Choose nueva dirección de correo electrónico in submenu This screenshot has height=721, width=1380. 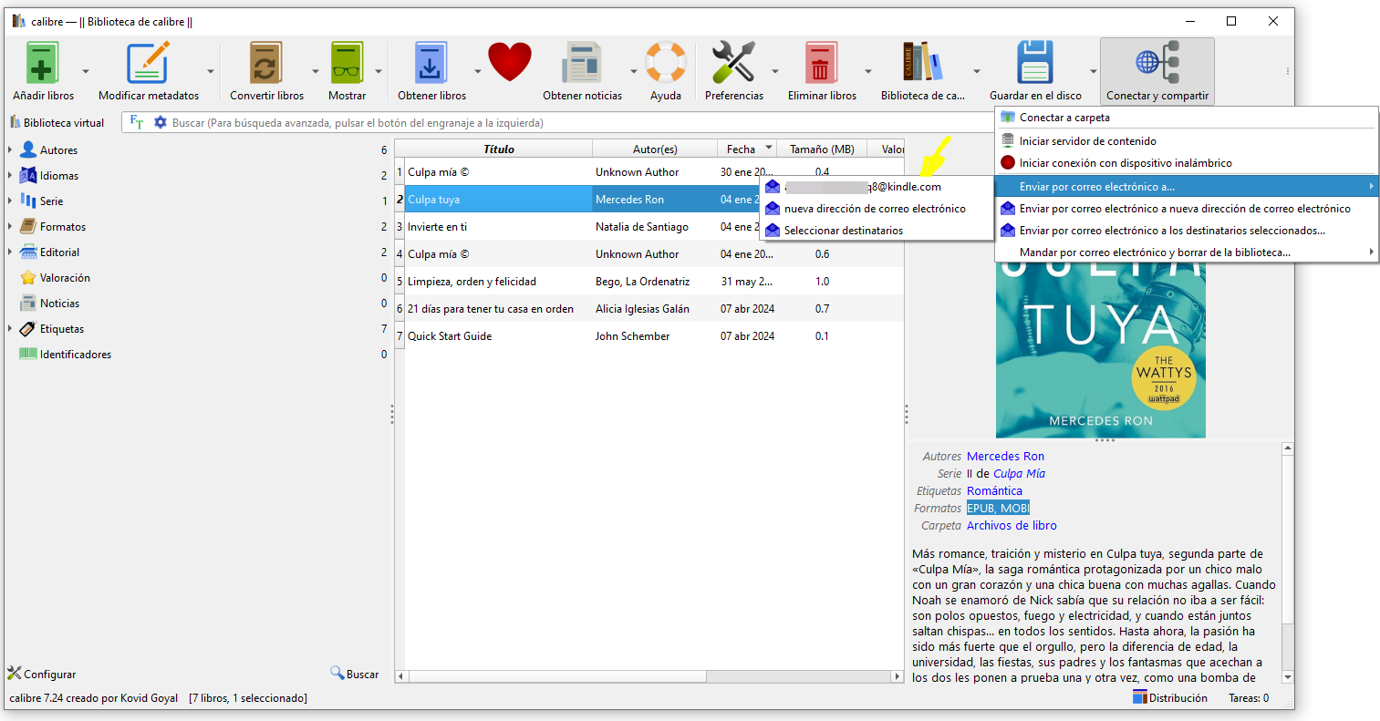click(877, 209)
